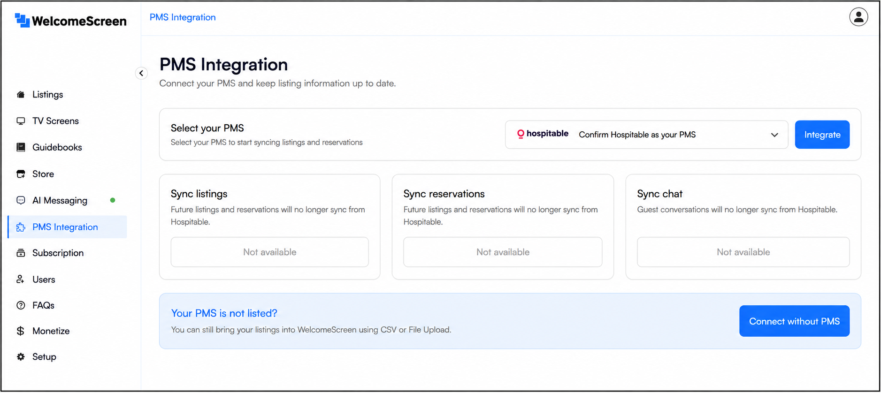
Task: Expand the PMS selection dropdown arrow
Action: tap(774, 135)
